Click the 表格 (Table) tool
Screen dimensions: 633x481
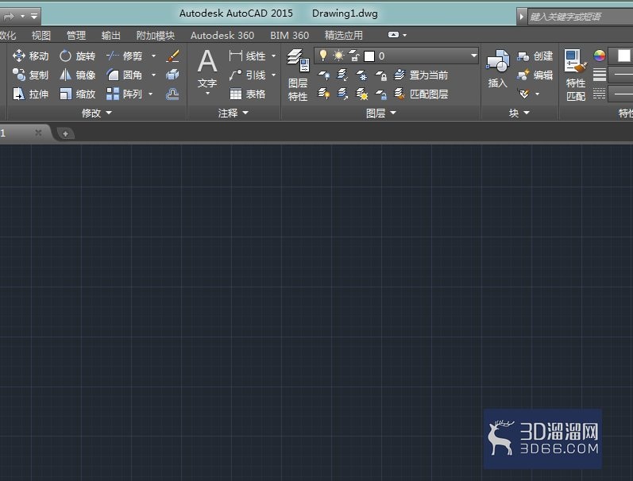click(x=247, y=94)
